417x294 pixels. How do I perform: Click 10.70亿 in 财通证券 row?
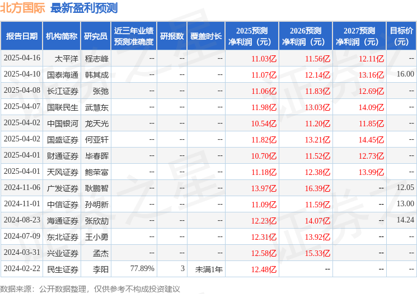coord(264,156)
